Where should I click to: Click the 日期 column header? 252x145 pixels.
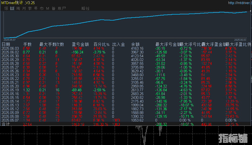coord(6,44)
